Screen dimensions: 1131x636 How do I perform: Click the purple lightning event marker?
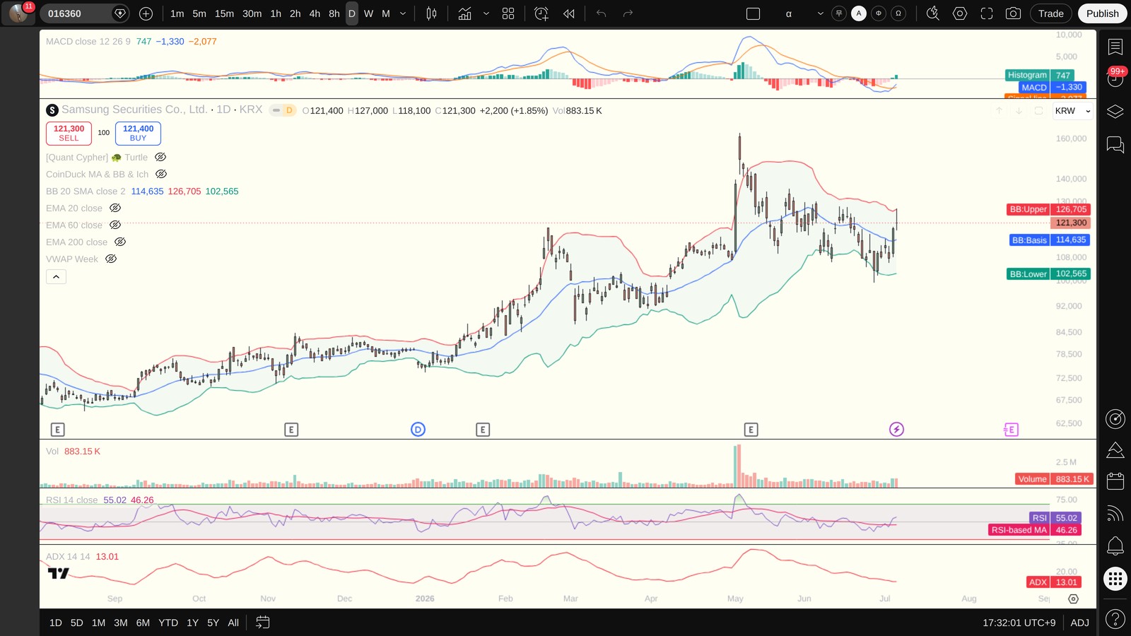pos(896,429)
